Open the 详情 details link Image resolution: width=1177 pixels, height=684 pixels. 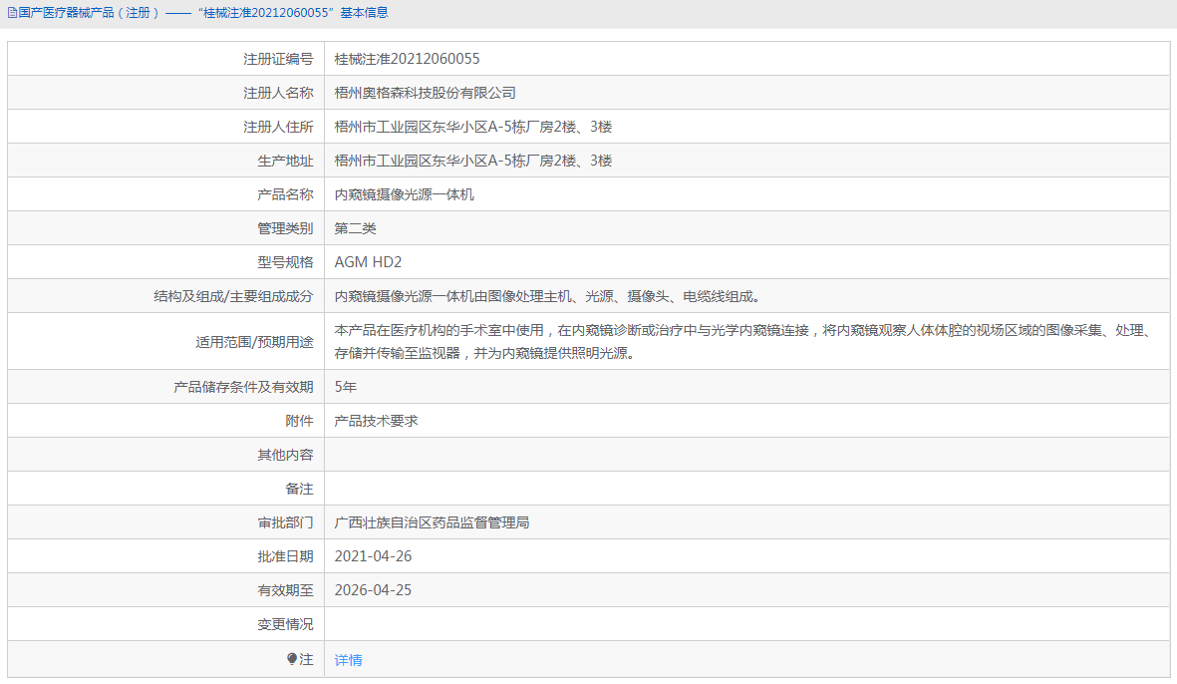[348, 659]
